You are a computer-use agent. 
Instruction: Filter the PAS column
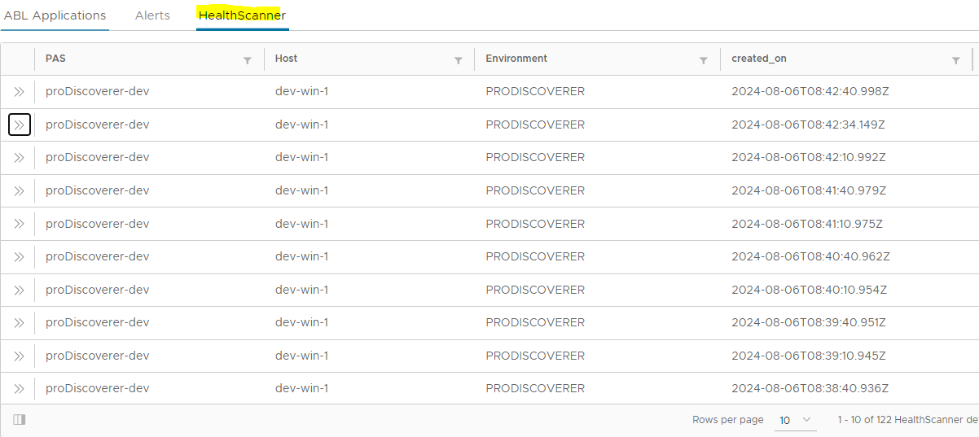click(x=248, y=60)
